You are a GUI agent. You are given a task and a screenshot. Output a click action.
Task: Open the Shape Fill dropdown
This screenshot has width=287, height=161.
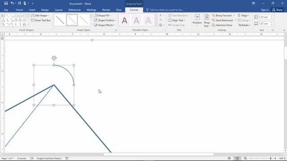[x=103, y=16]
